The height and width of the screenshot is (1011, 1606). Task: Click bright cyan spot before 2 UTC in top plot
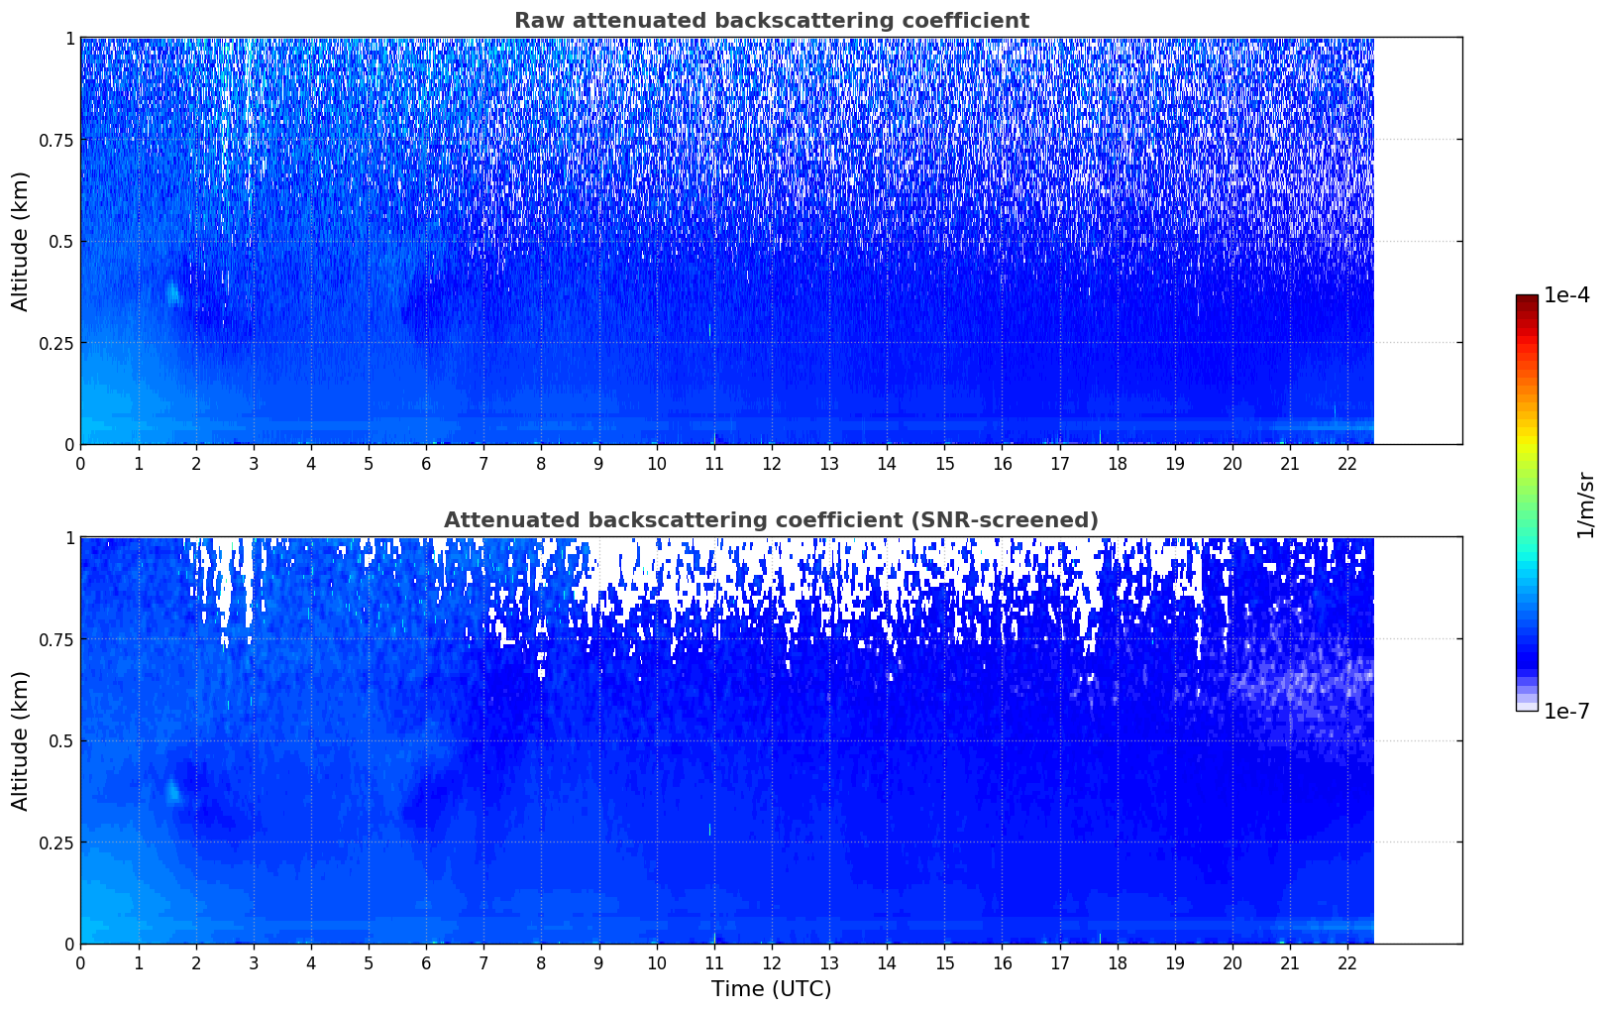tap(172, 292)
